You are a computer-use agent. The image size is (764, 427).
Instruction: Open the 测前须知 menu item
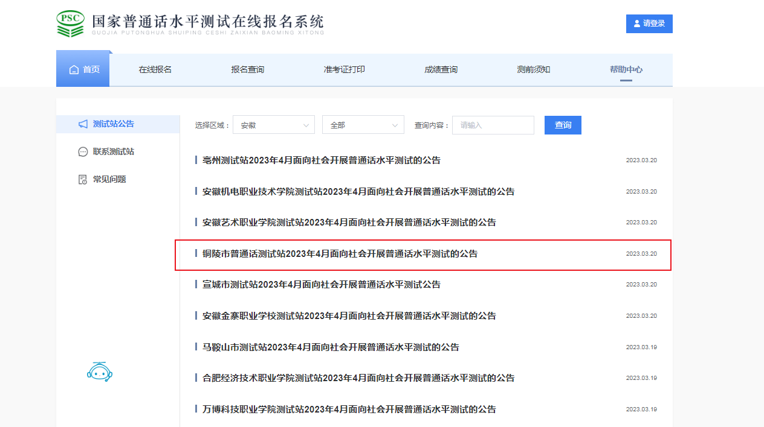533,69
